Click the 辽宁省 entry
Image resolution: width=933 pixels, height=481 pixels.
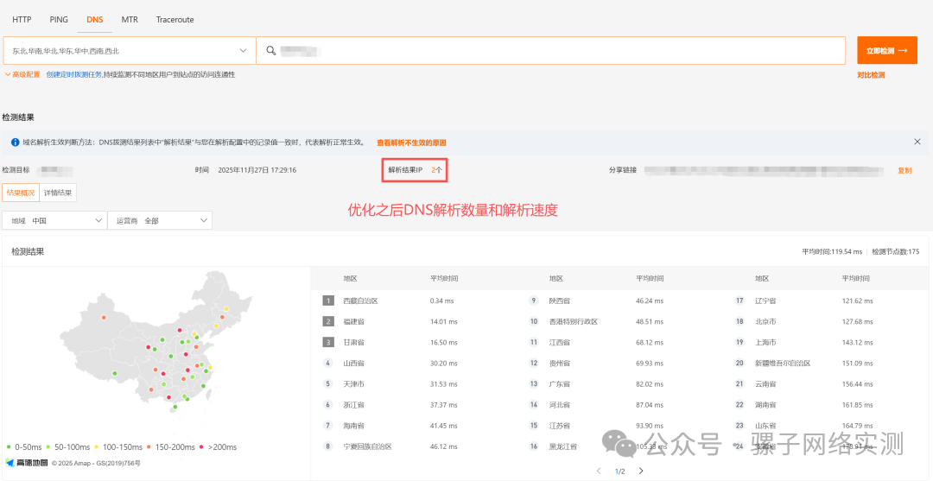tap(765, 301)
